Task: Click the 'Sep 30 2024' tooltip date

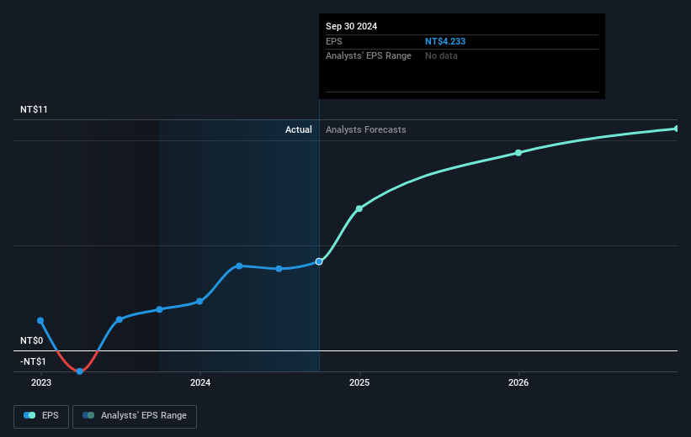Action: tap(351, 26)
